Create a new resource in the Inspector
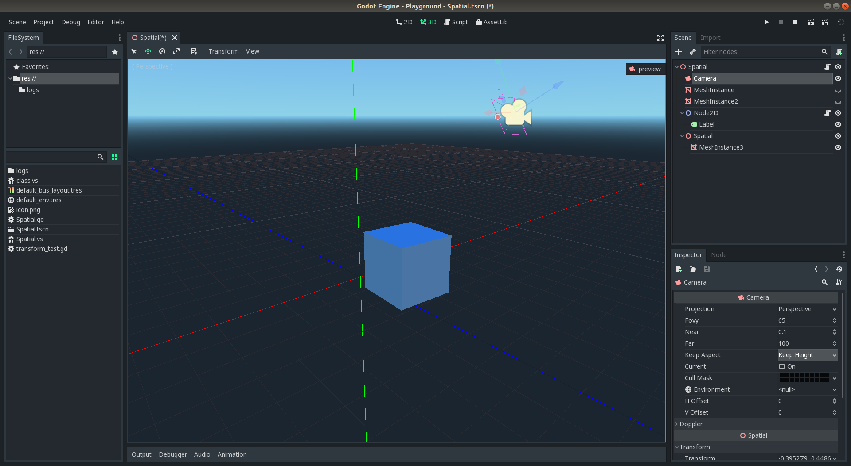The height and width of the screenshot is (466, 851). coord(678,269)
